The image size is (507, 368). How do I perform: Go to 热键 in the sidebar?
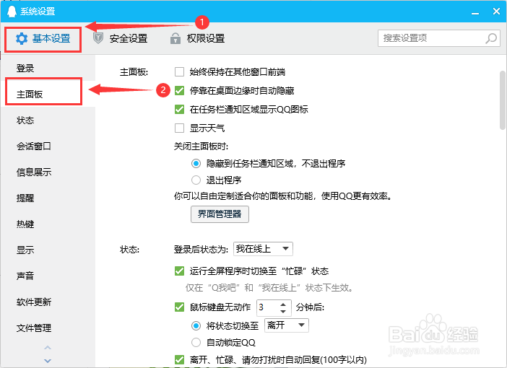click(x=48, y=224)
